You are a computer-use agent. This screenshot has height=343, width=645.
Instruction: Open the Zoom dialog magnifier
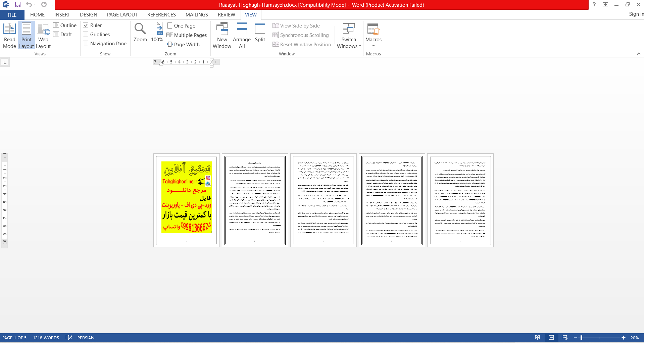point(140,32)
